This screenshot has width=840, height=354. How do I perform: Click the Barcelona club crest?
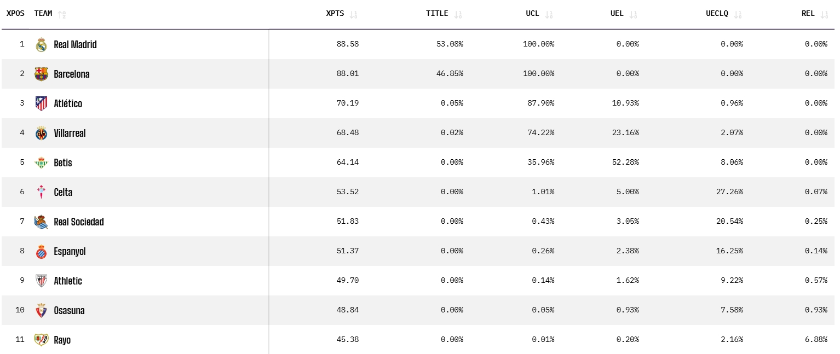(41, 74)
